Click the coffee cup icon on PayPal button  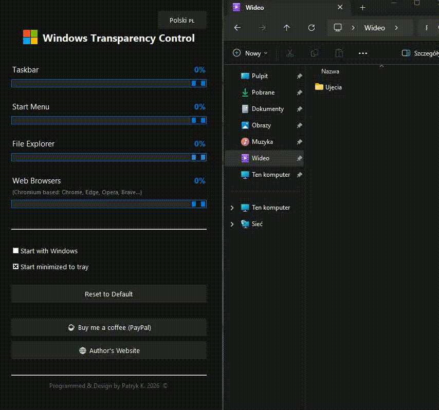[x=71, y=327]
